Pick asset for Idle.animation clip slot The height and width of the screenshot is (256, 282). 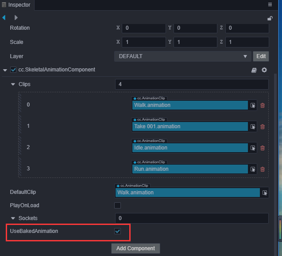click(x=253, y=148)
